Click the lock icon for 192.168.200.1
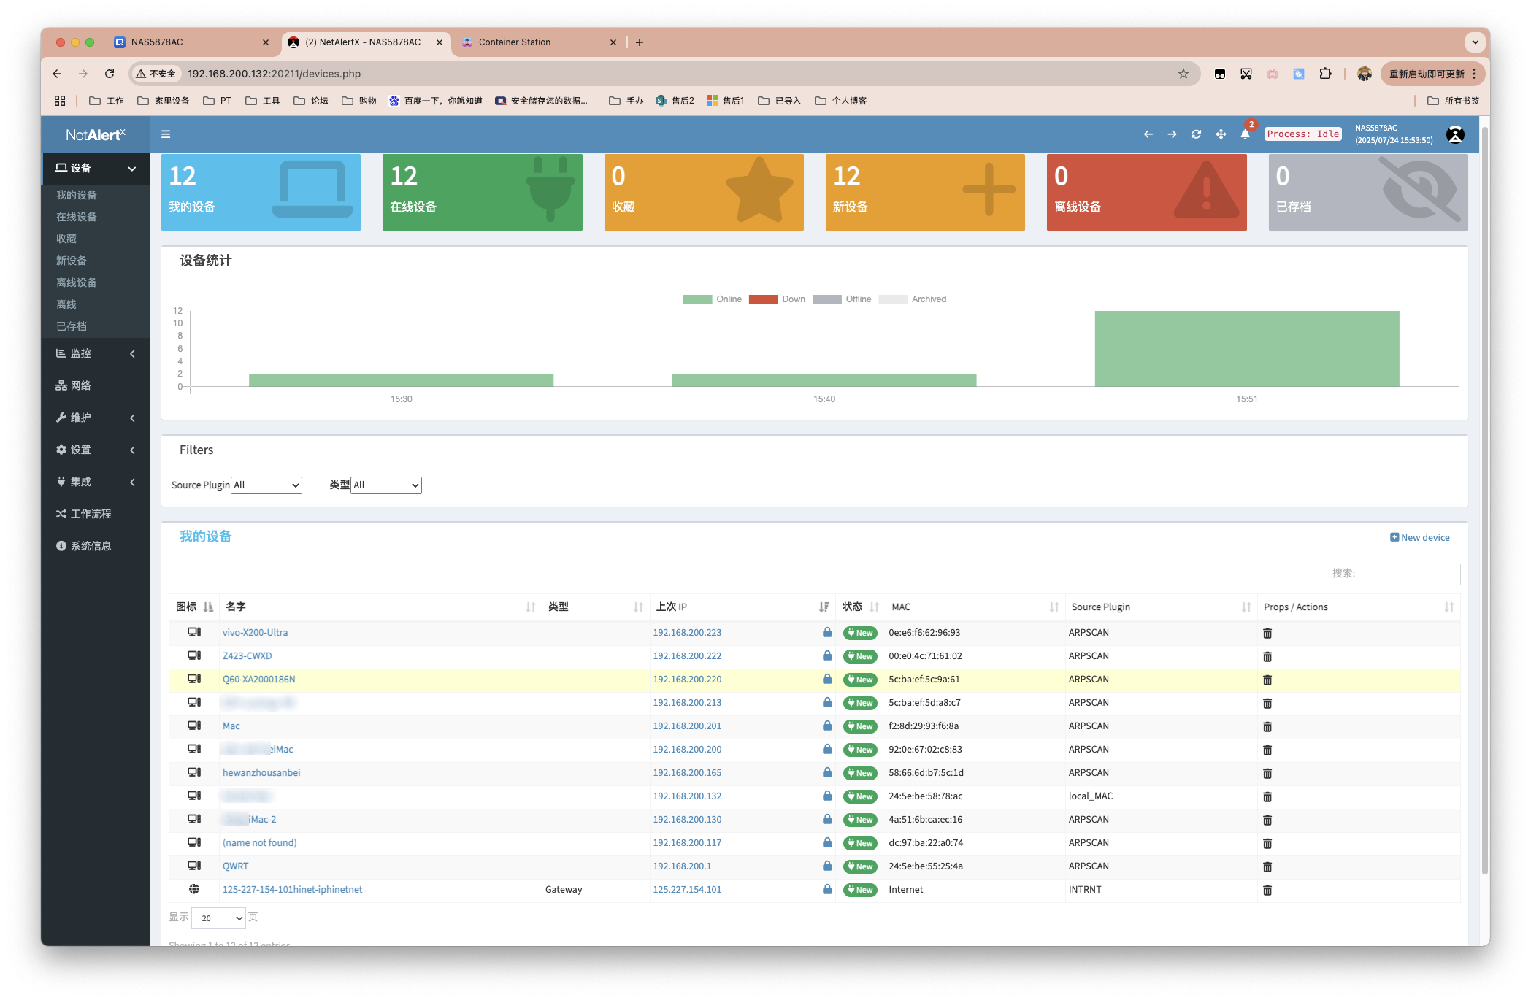This screenshot has height=1000, width=1531. (827, 866)
